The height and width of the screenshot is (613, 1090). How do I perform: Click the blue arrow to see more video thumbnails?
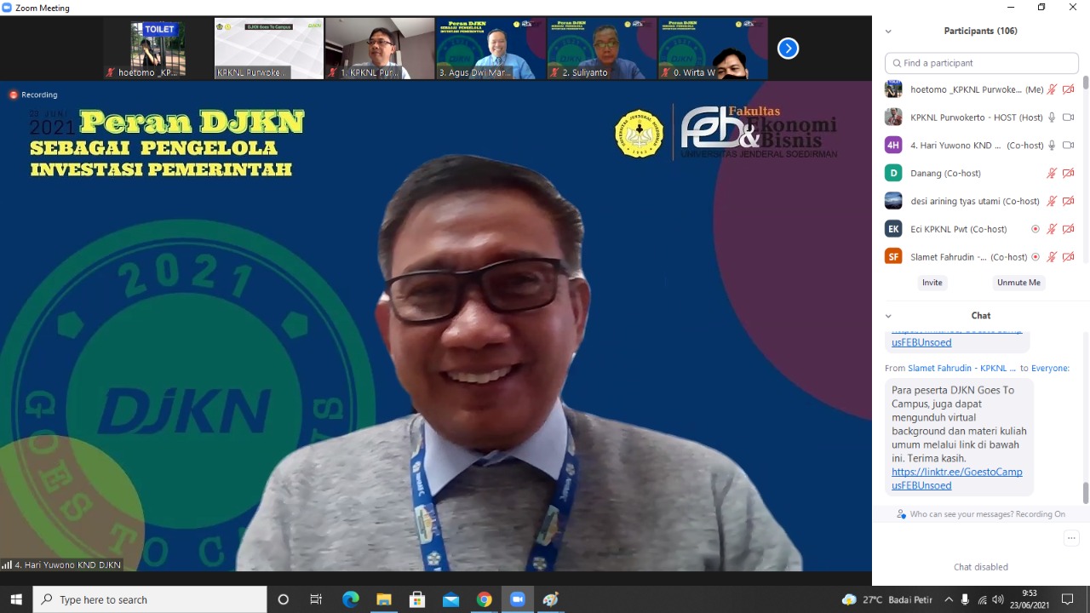(788, 48)
